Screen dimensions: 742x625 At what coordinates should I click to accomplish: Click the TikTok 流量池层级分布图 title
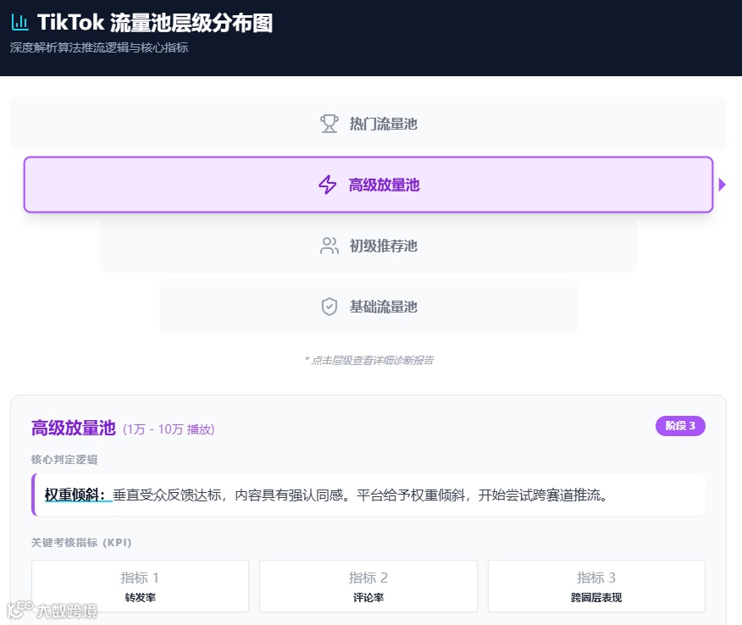(155, 23)
